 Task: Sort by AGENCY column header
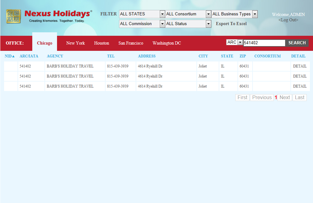[55, 56]
